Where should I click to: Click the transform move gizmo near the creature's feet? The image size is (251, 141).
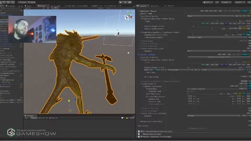tap(70, 105)
